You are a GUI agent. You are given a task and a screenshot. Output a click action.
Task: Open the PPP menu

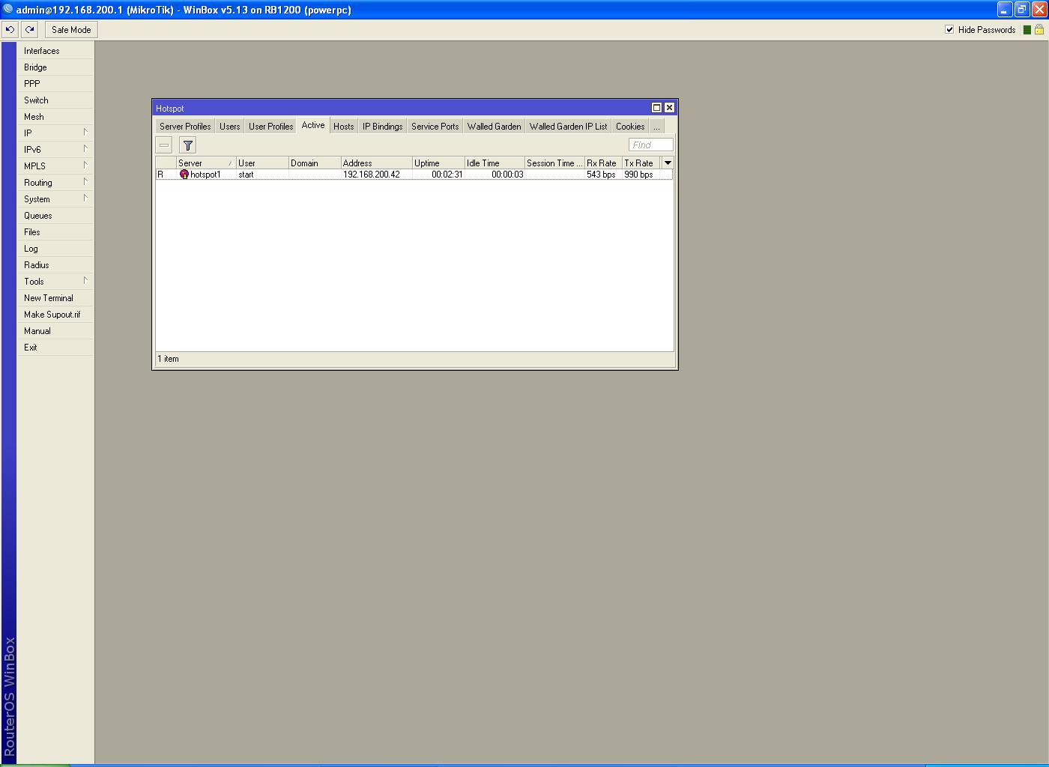55,84
